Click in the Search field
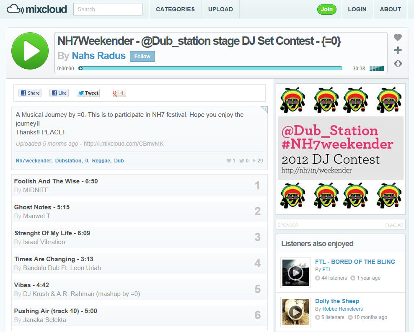 tap(108, 9)
